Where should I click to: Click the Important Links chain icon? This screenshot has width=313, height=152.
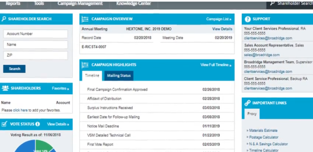[x=247, y=103]
